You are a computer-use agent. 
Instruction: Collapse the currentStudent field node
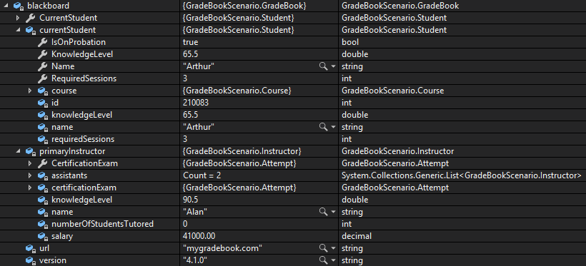tap(18, 30)
